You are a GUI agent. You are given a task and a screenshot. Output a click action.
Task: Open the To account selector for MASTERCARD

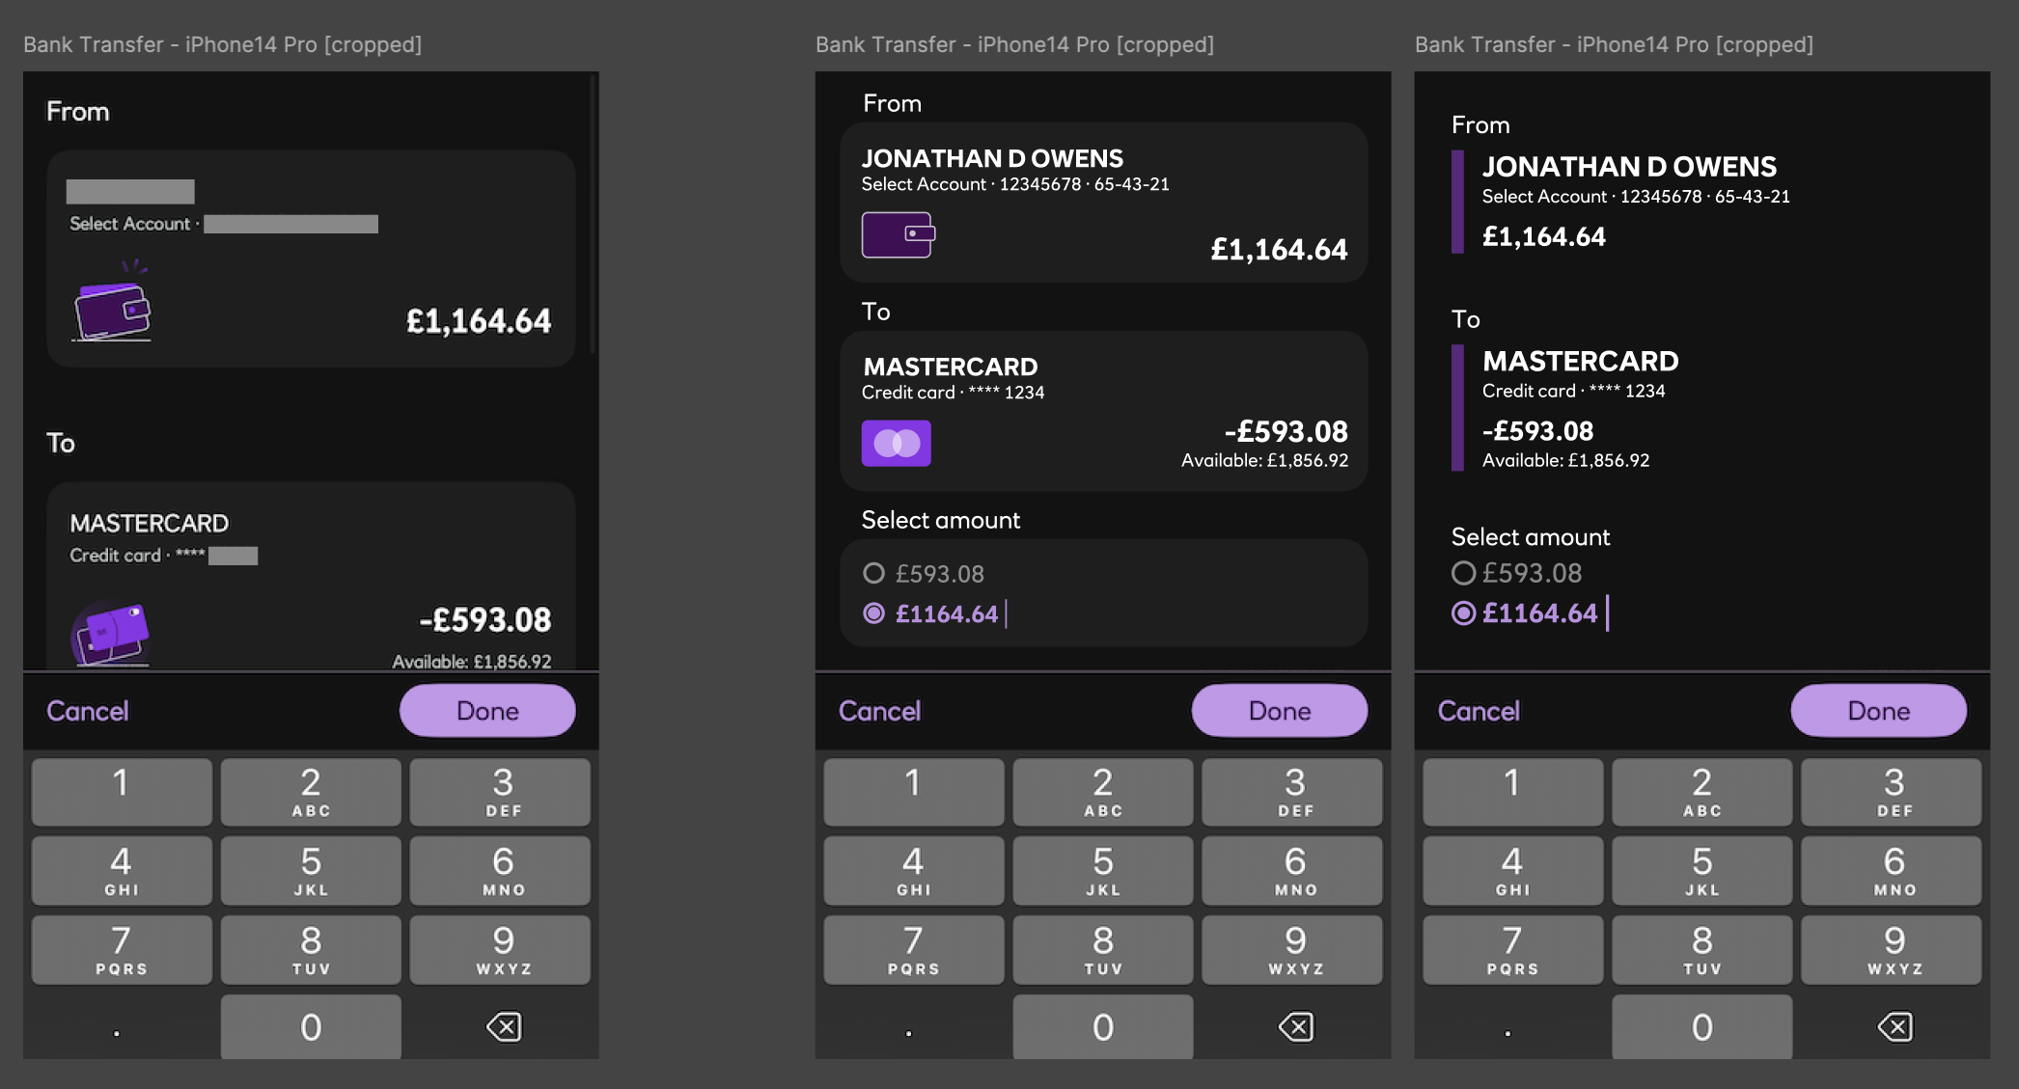(1105, 410)
